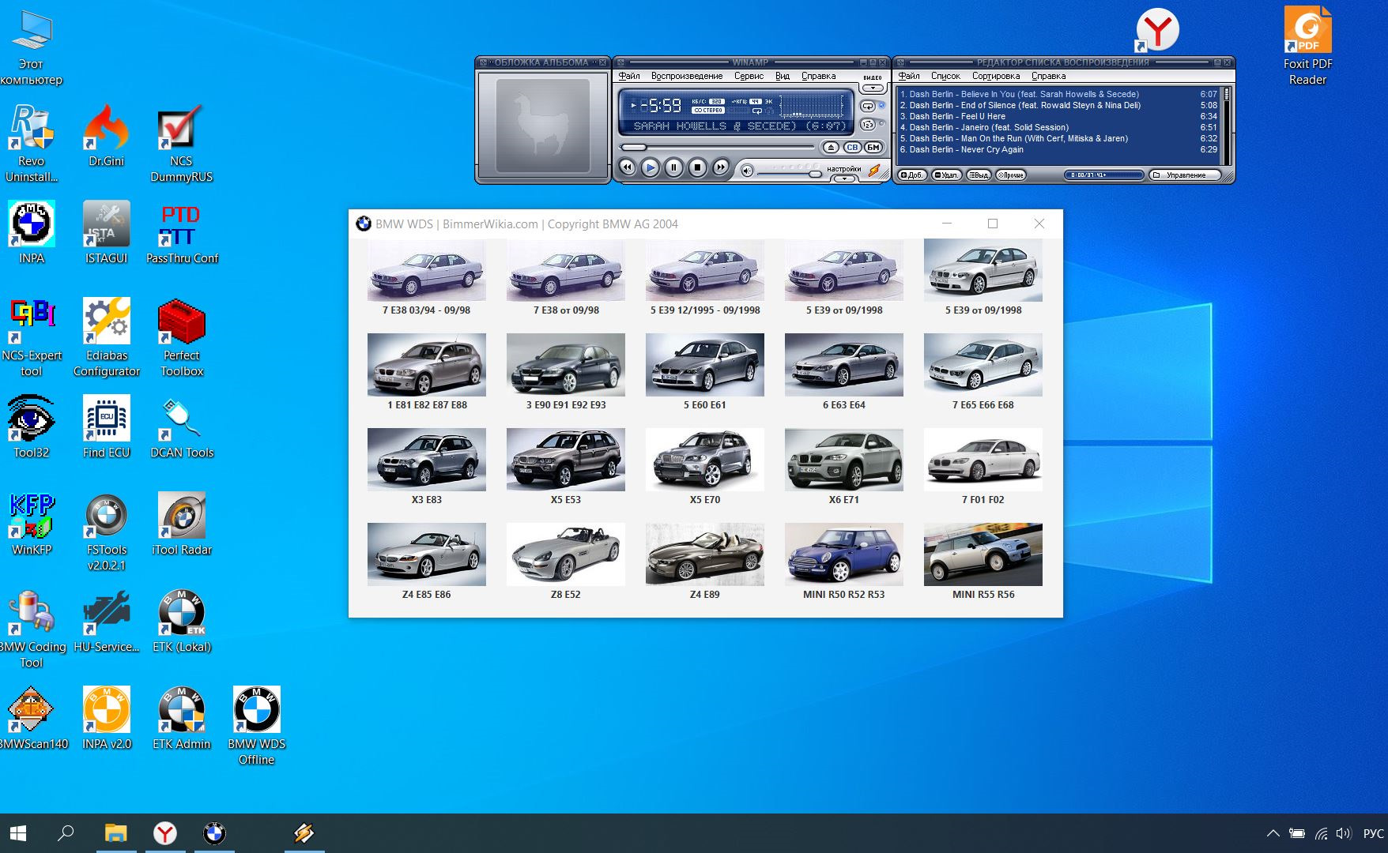The height and width of the screenshot is (853, 1388).
Task: Open the playlist editor's Список menu
Action: [x=945, y=76]
